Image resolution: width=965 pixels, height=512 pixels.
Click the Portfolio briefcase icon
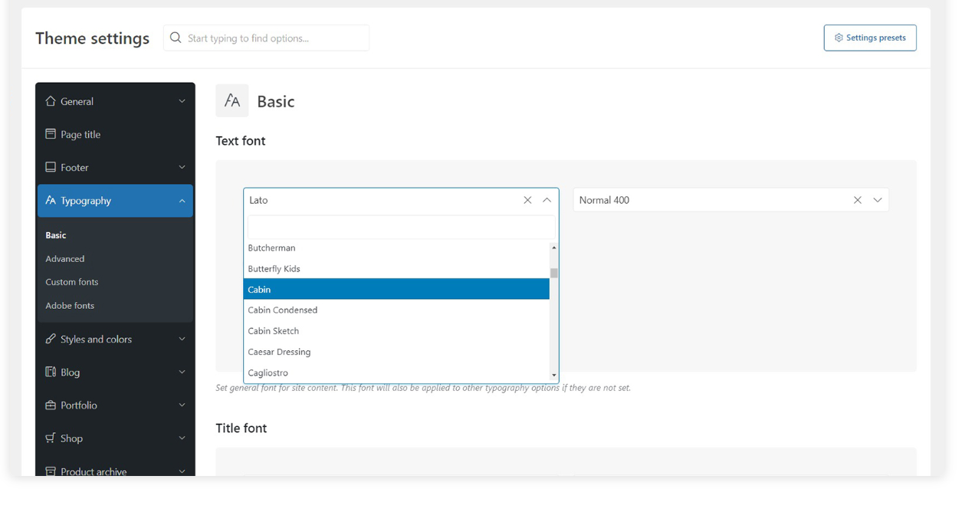point(51,405)
